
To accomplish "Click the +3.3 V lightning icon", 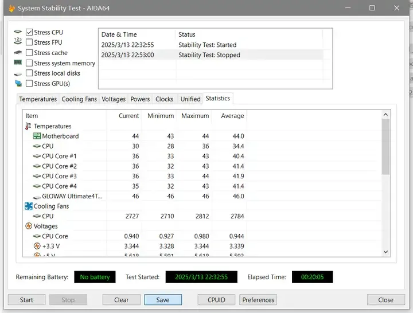I will pyautogui.click(x=37, y=246).
